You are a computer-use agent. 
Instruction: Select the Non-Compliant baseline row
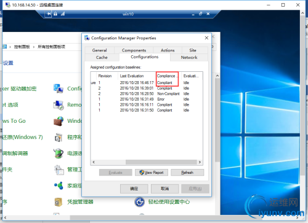point(147,94)
